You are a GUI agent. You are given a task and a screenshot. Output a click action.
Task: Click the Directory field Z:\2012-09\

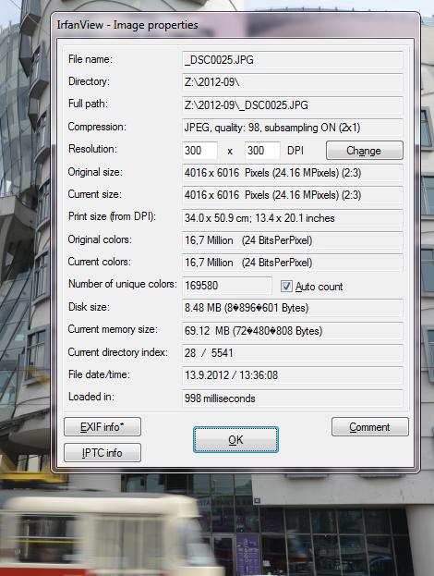point(293,82)
